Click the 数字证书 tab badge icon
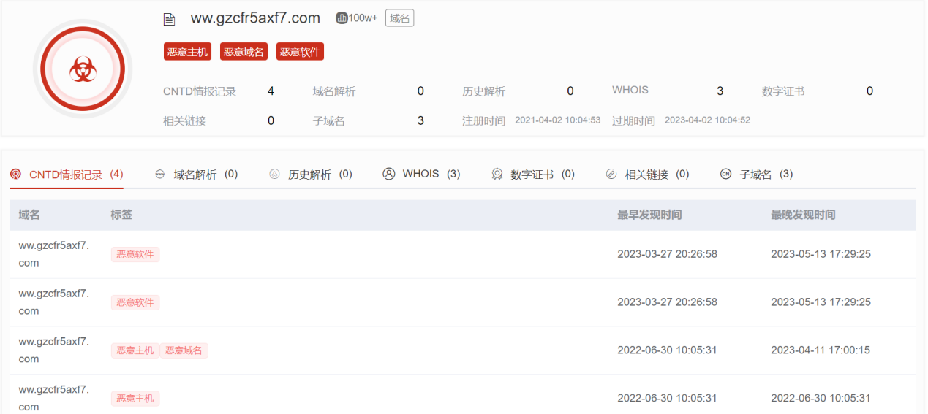928x414 pixels. [497, 175]
